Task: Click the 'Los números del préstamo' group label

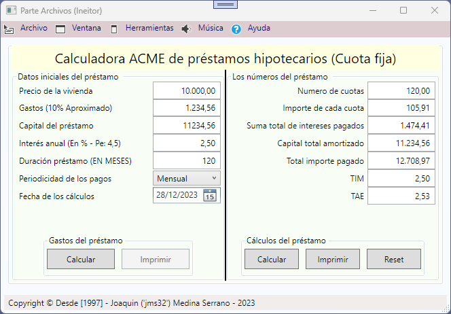Action: (280, 77)
